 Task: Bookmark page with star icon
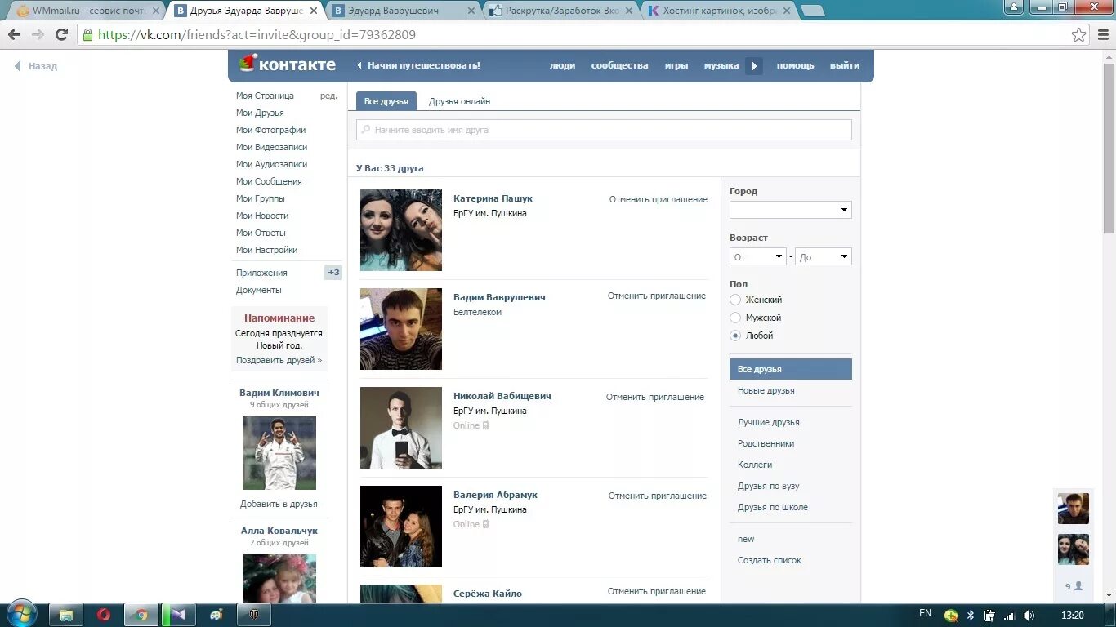[1078, 35]
